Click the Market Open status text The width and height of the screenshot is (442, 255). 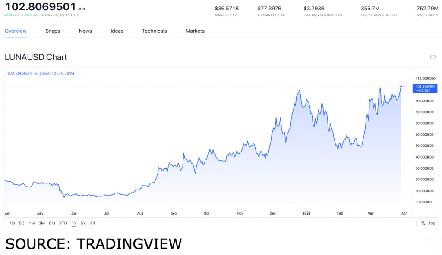tap(19, 15)
